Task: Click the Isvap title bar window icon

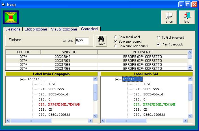Action: 3,5
